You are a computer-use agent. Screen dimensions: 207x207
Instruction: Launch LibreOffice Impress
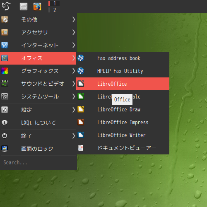pos(123,122)
